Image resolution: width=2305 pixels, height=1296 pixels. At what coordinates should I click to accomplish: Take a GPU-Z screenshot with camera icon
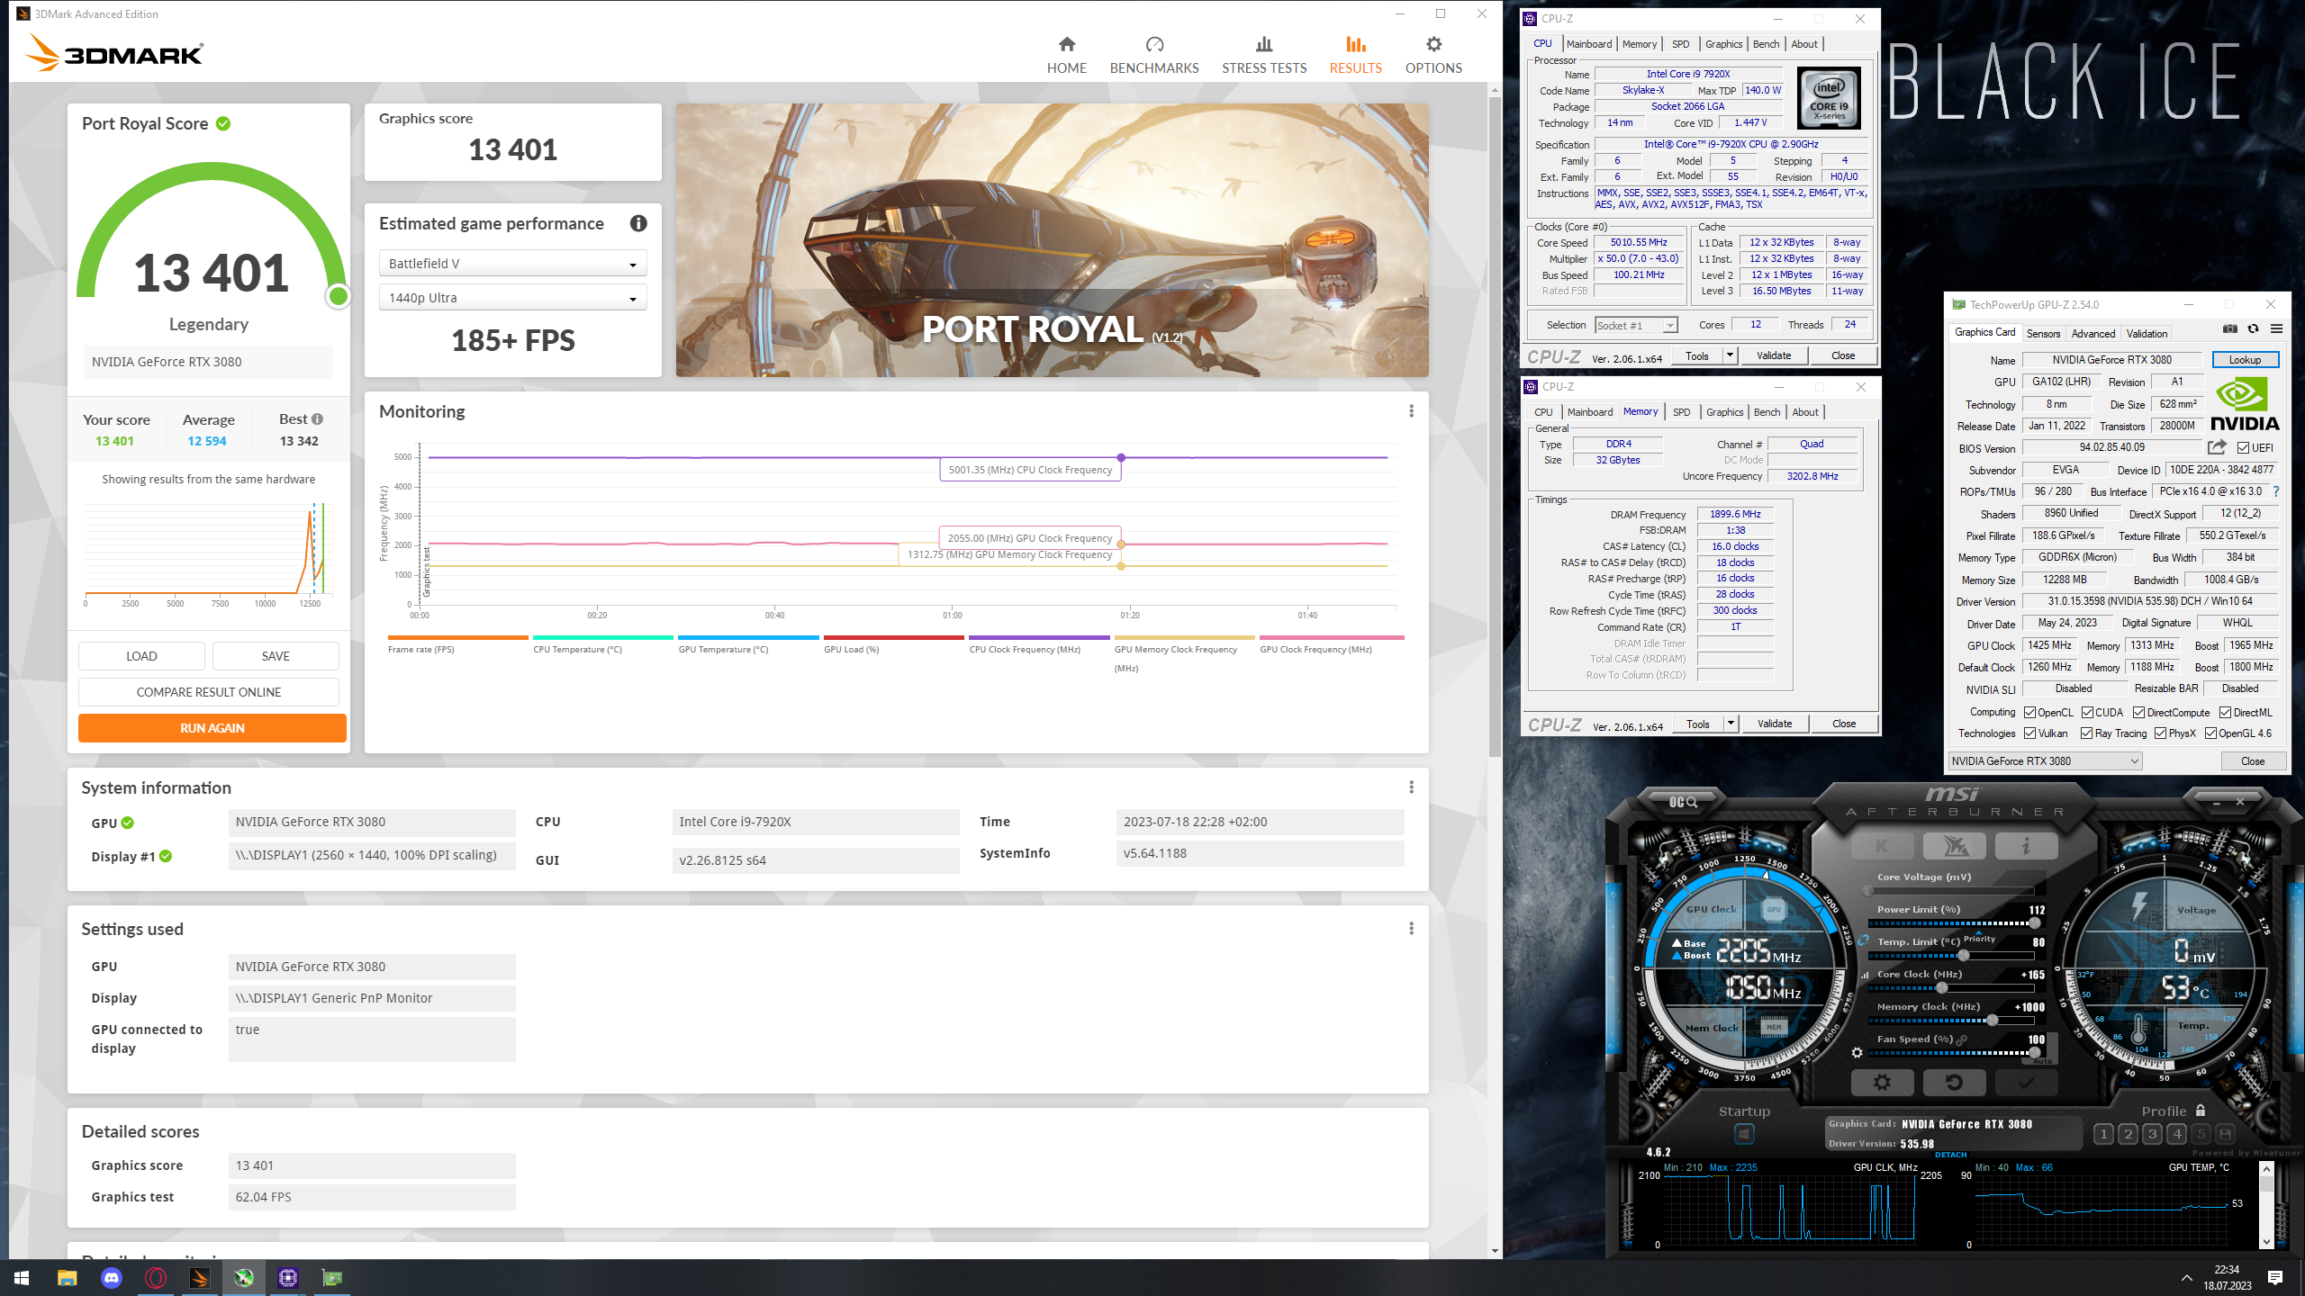[2229, 329]
